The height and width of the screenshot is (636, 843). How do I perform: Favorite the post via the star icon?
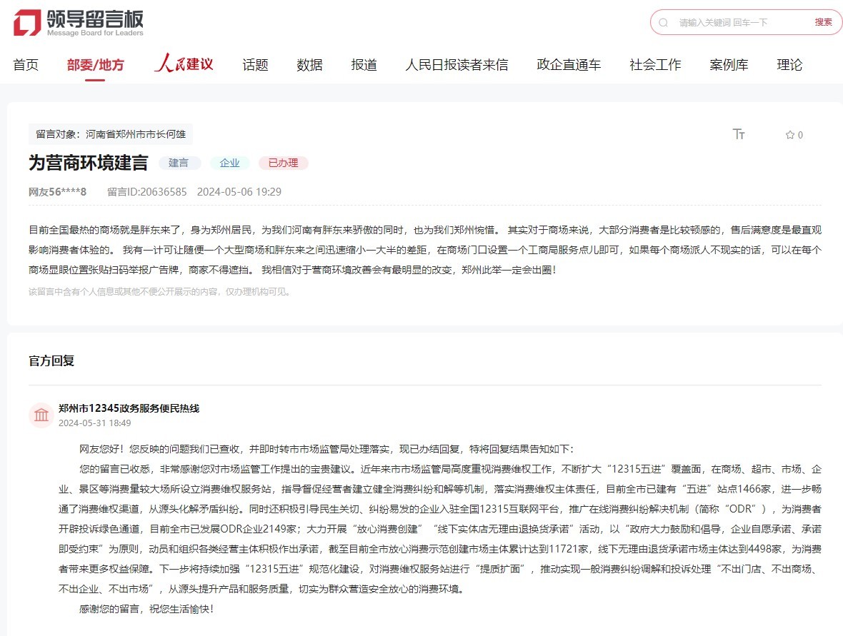pyautogui.click(x=789, y=135)
